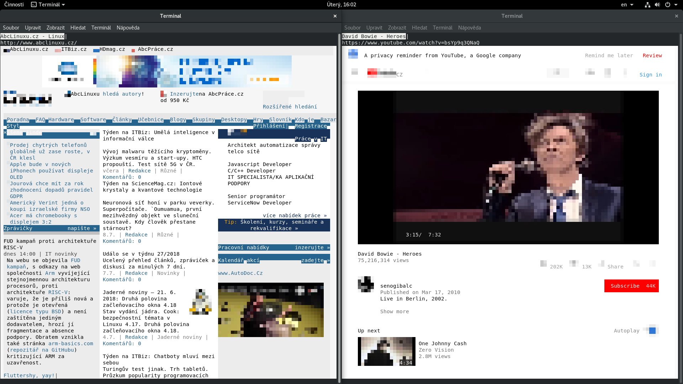The image size is (683, 384).
Task: Click the Tux penguin kernel news icon
Action: pyautogui.click(x=201, y=302)
